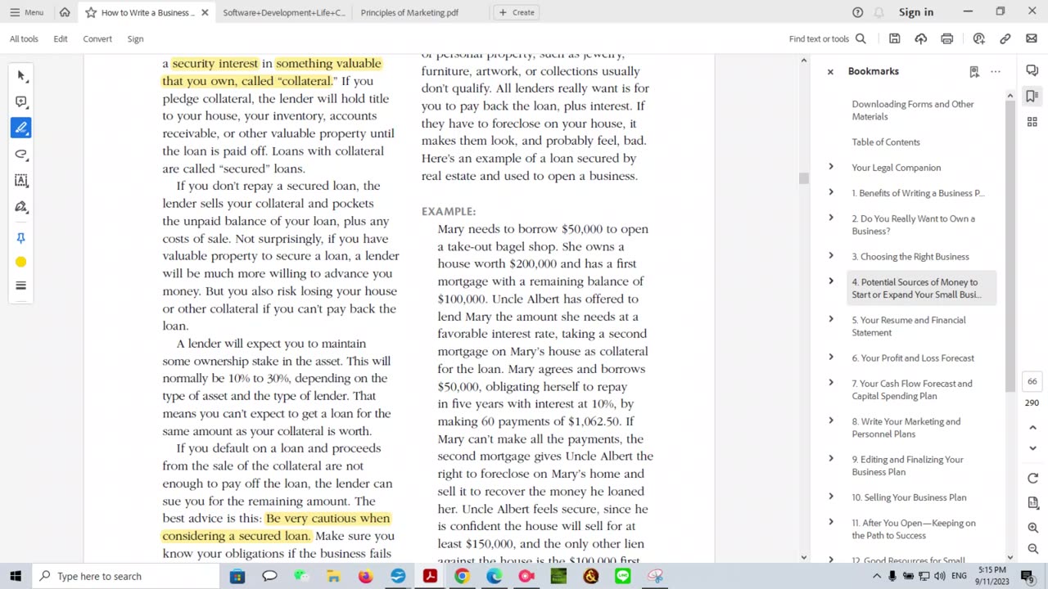Screen dimensions: 1048x589
Task: Rotate the page clockwise
Action: (x=1032, y=479)
